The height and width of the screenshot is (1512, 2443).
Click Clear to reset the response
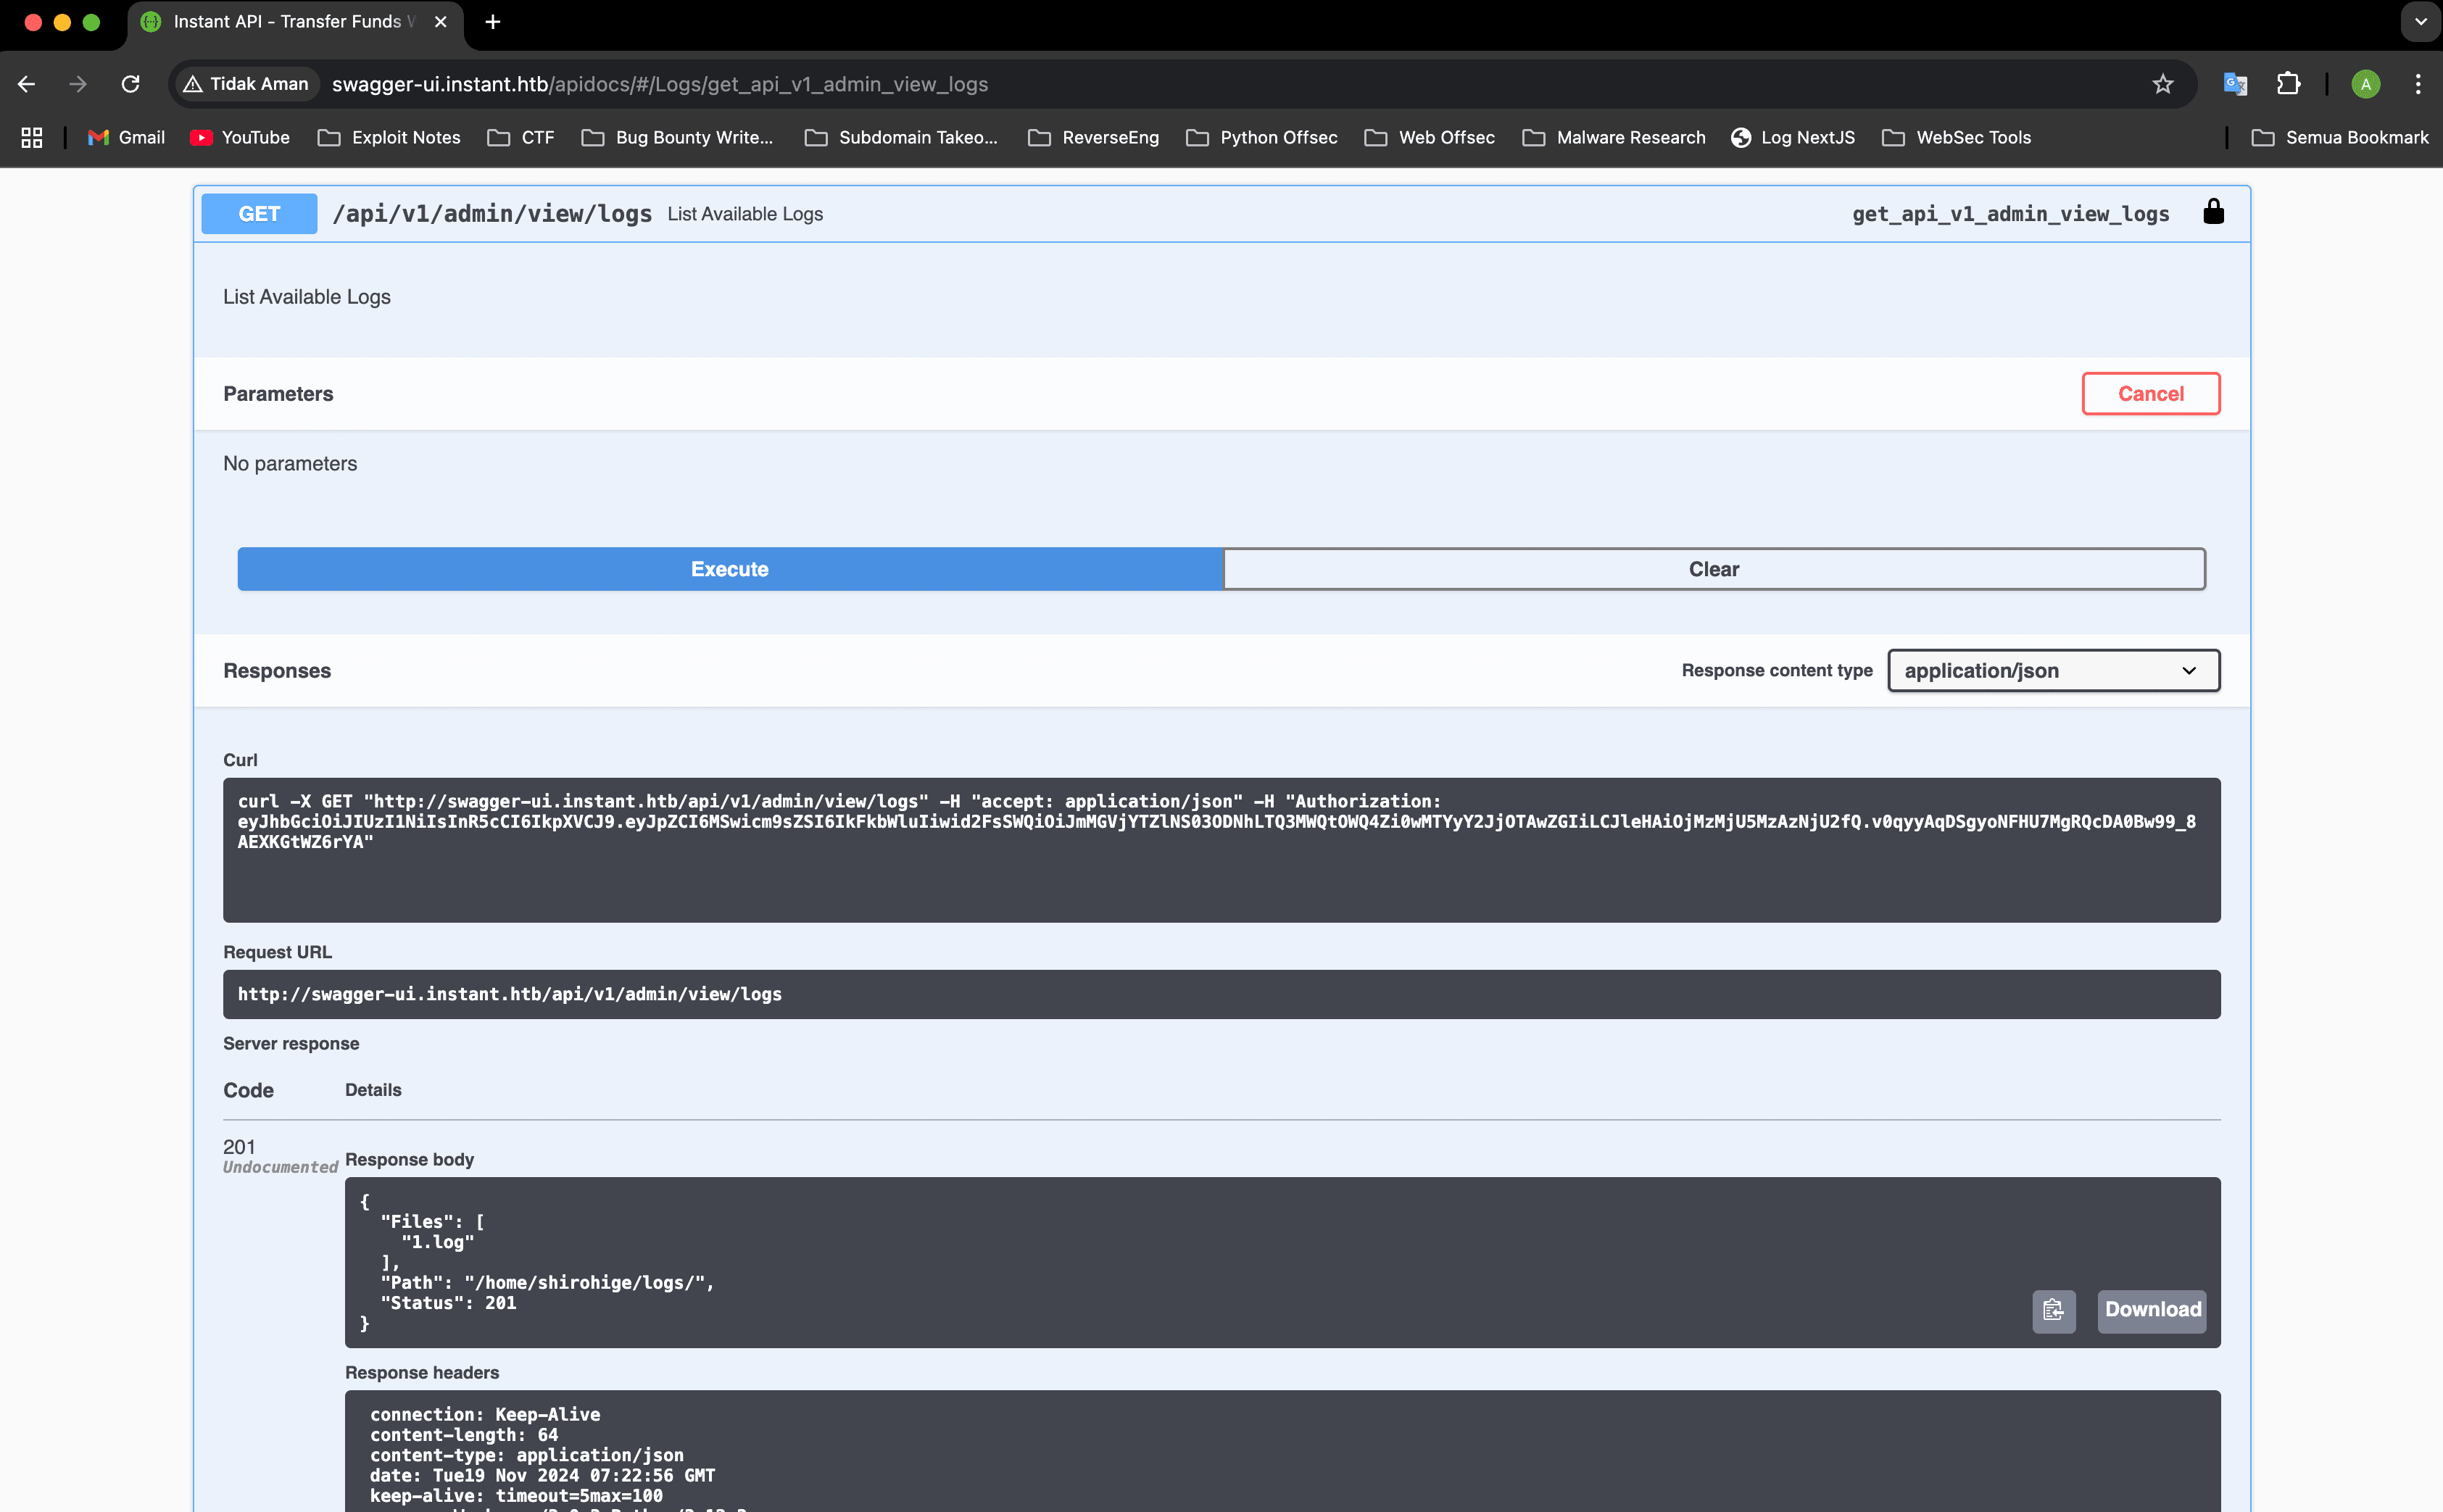[1713, 569]
